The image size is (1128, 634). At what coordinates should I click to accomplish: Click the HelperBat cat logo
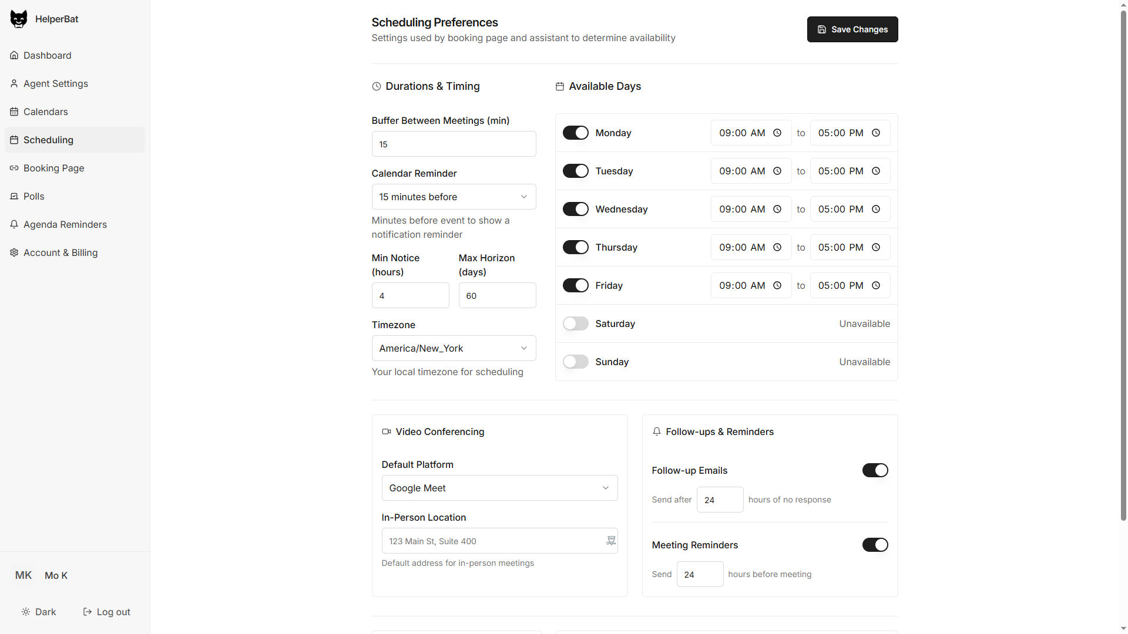tap(18, 18)
